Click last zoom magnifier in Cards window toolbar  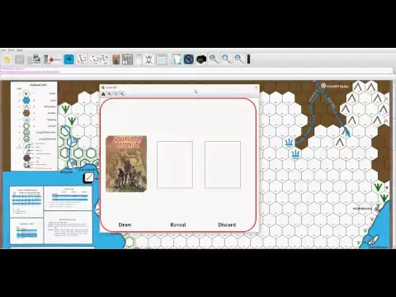(x=122, y=94)
